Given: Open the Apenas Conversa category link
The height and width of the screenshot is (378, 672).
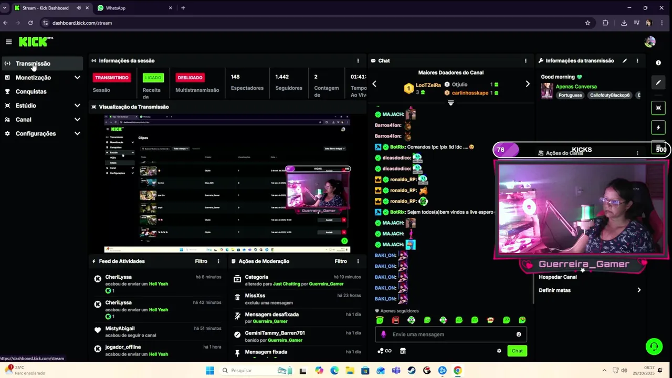Looking at the screenshot, I should 576,87.
